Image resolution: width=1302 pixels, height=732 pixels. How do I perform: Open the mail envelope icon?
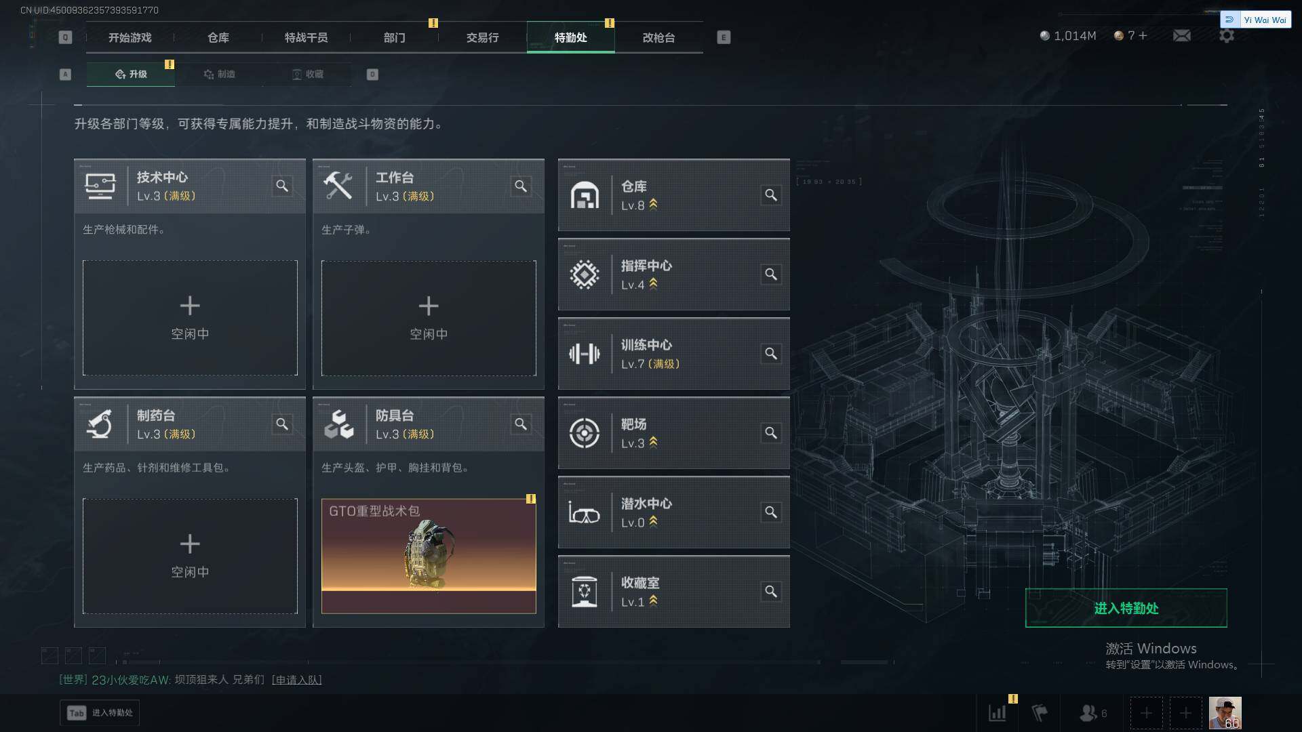click(x=1182, y=36)
